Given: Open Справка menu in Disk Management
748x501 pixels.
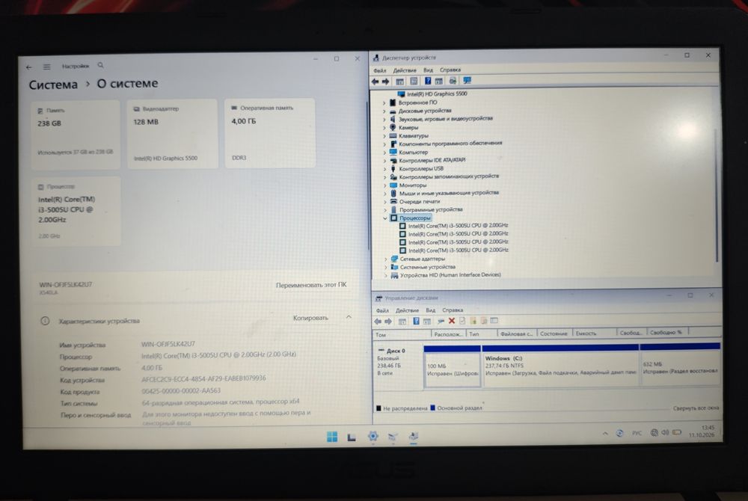Looking at the screenshot, I should pos(453,310).
